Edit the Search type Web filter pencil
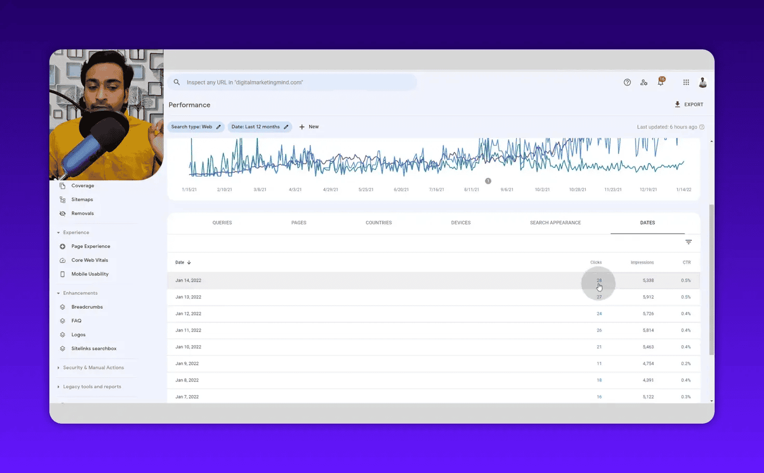 click(218, 126)
